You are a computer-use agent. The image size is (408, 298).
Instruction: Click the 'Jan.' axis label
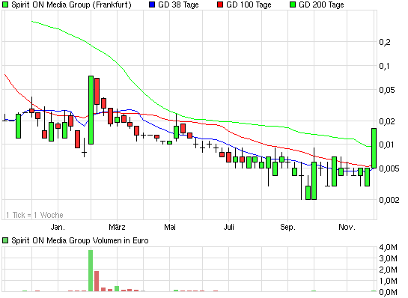tap(58, 227)
